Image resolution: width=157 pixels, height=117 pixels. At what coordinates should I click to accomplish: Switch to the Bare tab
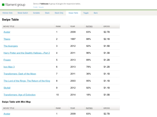click(x=96, y=13)
